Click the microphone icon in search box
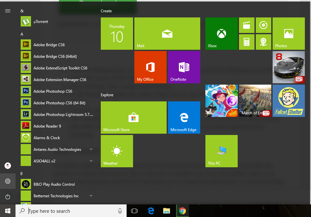311x217 pixels. pyautogui.click(x=120, y=211)
